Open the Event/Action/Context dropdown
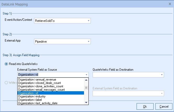 pyautogui.click(x=88, y=21)
